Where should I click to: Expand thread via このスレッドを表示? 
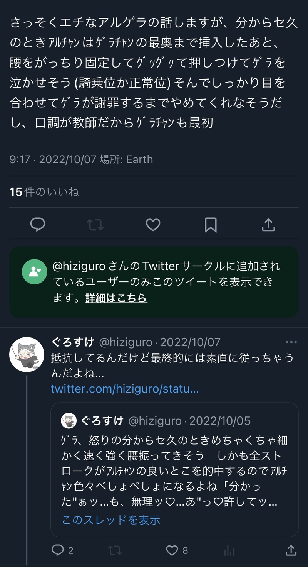(111, 520)
